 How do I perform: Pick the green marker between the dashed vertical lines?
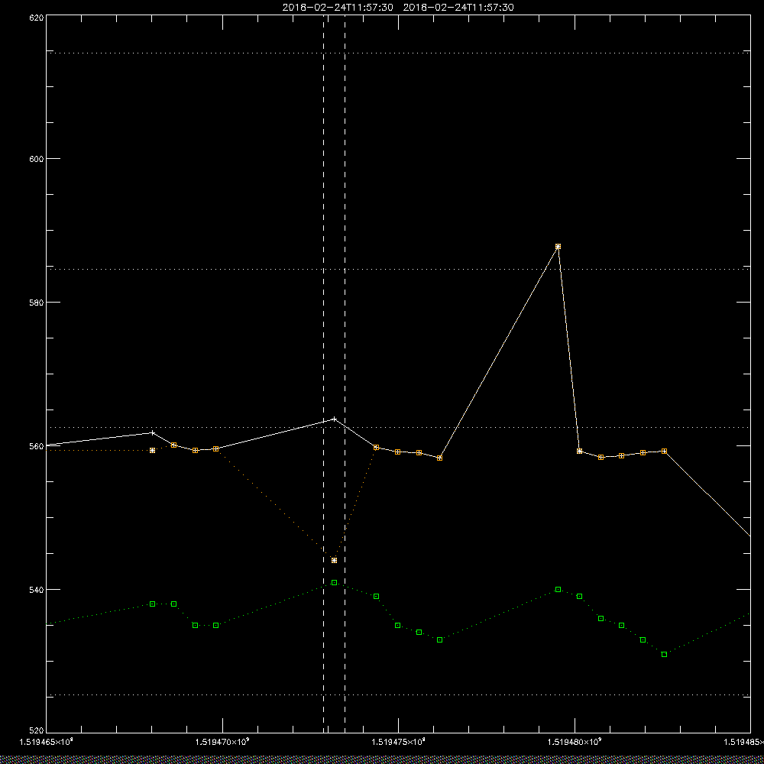[334, 583]
